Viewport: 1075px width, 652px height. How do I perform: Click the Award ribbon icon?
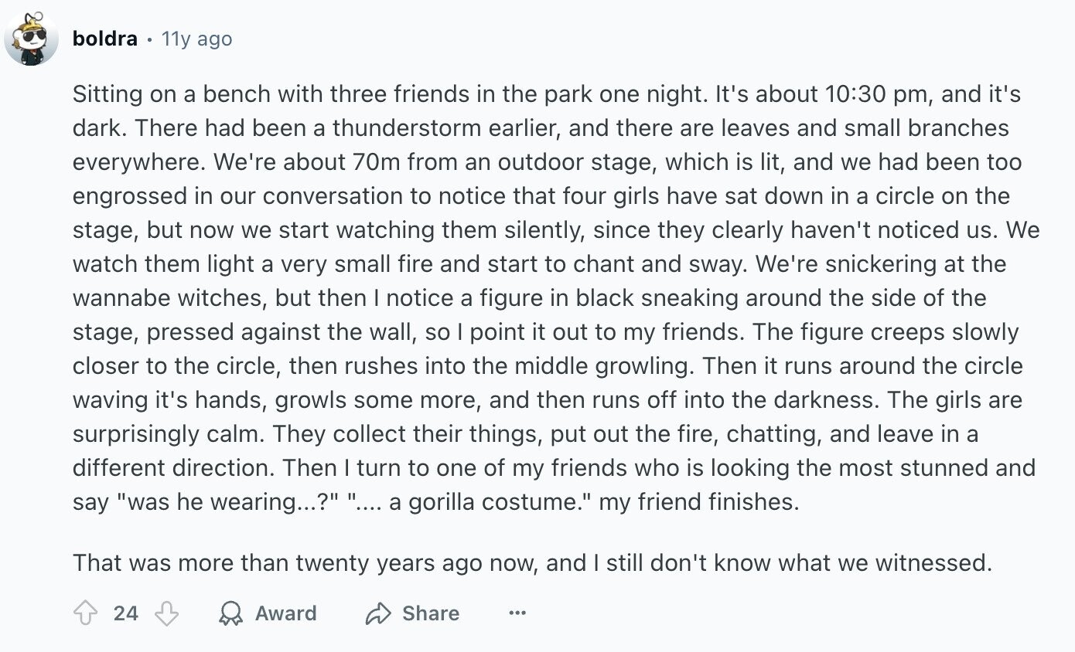click(230, 613)
